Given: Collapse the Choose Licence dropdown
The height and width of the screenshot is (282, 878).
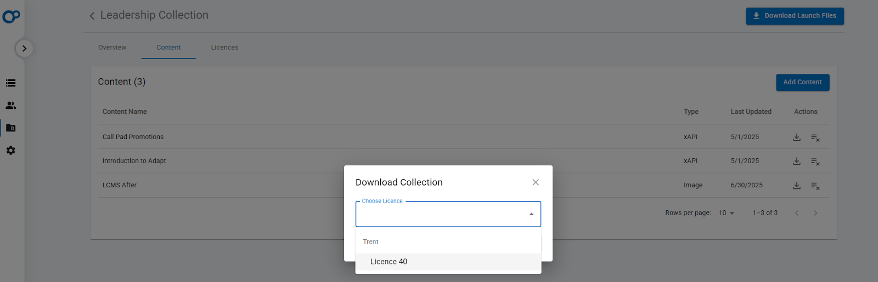Looking at the screenshot, I should [531, 214].
